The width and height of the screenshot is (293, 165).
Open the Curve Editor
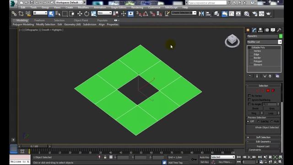231,14
